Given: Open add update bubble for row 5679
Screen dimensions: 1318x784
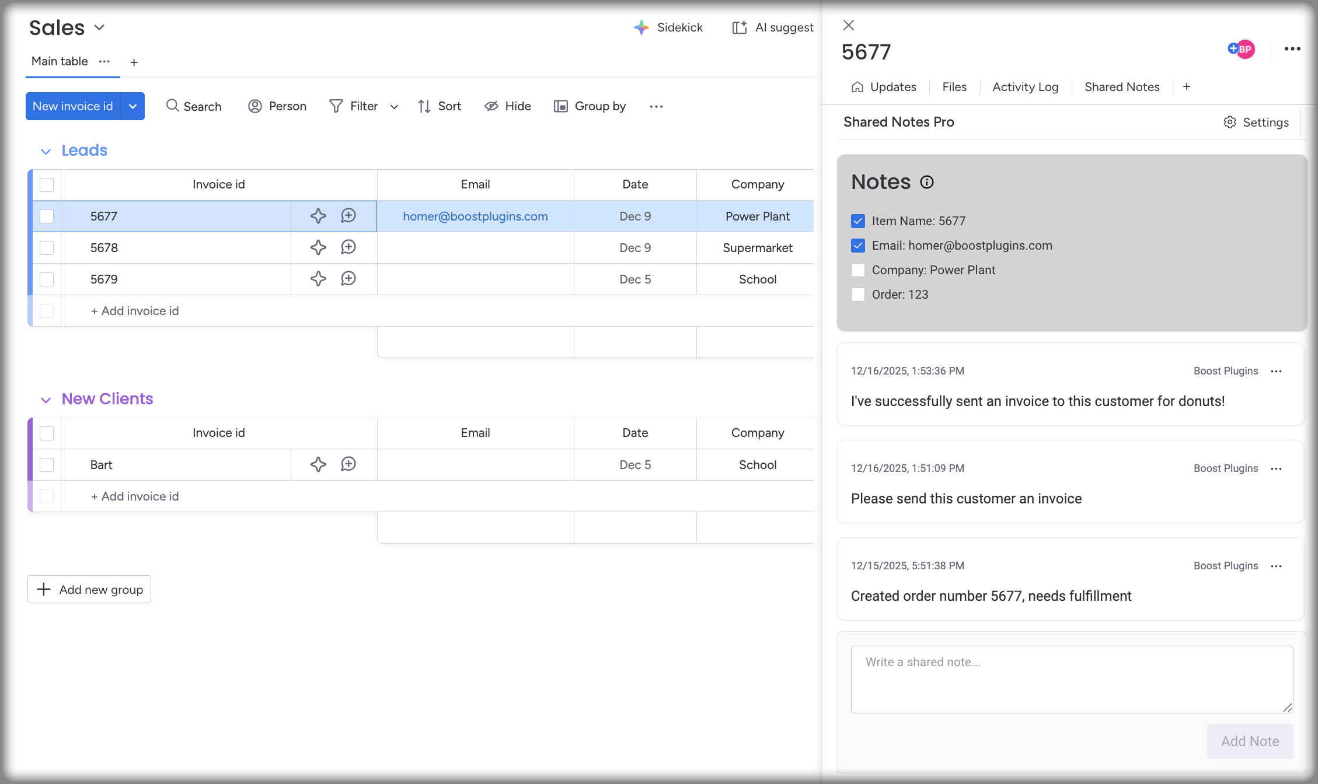Looking at the screenshot, I should pos(348,279).
